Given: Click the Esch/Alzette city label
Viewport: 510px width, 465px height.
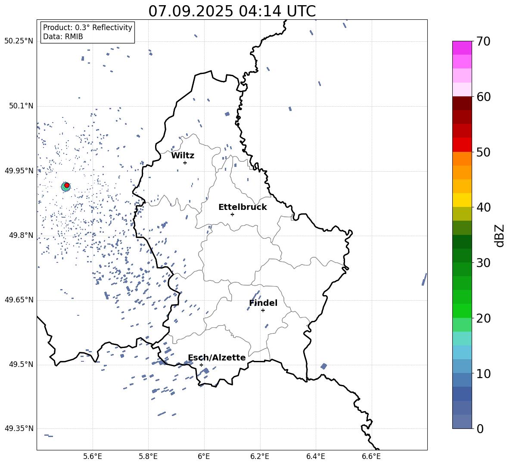Looking at the screenshot, I should point(217,357).
